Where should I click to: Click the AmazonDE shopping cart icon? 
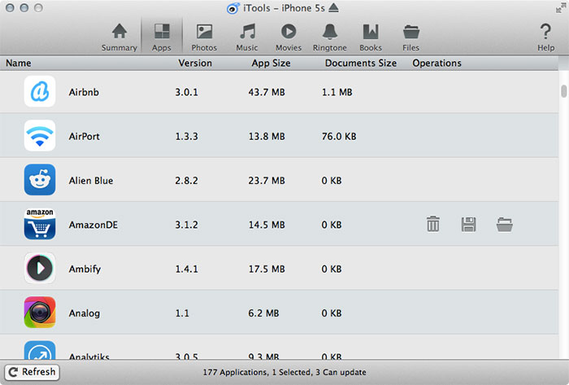[40, 224]
